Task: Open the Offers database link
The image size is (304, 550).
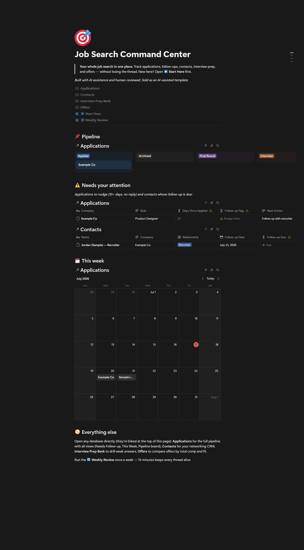Action: tap(85, 108)
